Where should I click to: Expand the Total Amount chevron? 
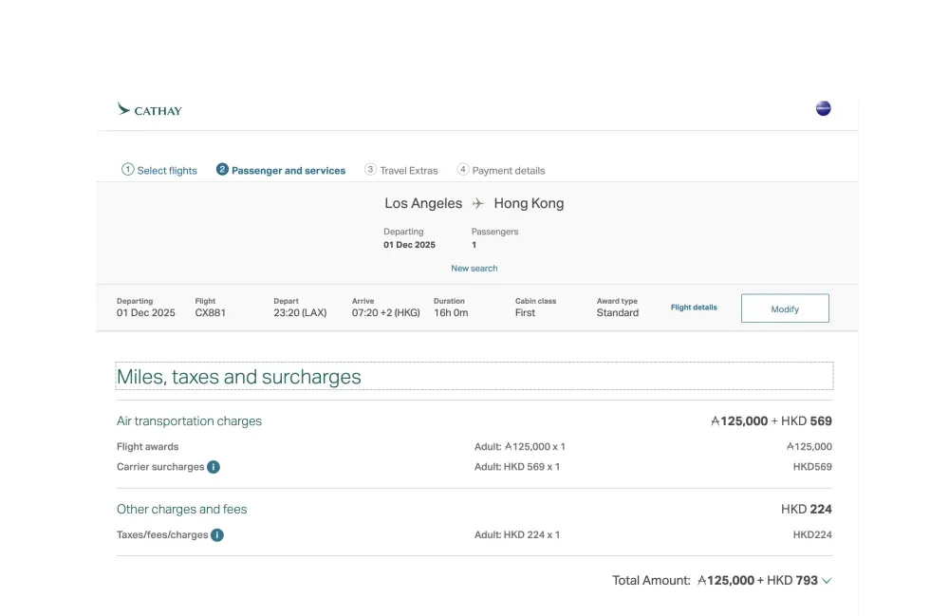click(x=827, y=581)
